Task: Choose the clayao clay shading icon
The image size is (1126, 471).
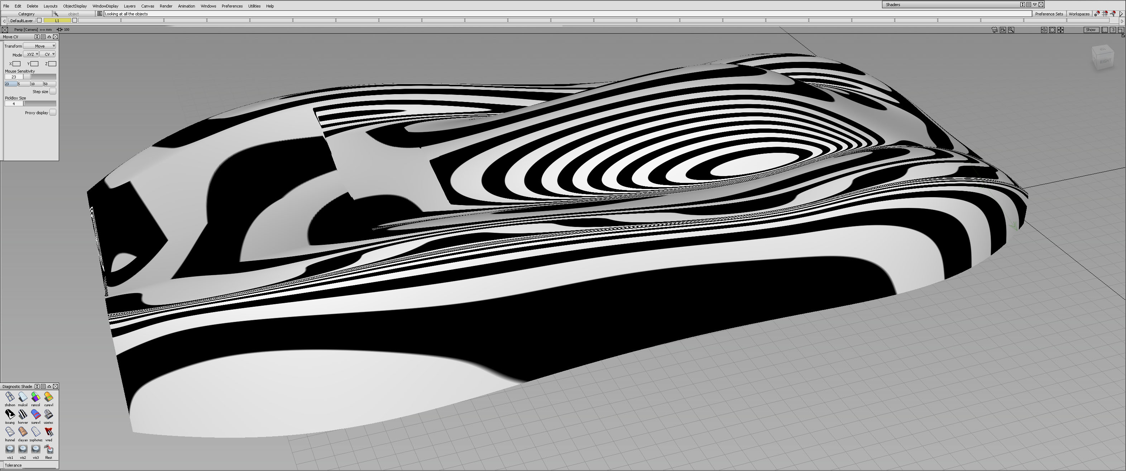Action: [x=23, y=432]
